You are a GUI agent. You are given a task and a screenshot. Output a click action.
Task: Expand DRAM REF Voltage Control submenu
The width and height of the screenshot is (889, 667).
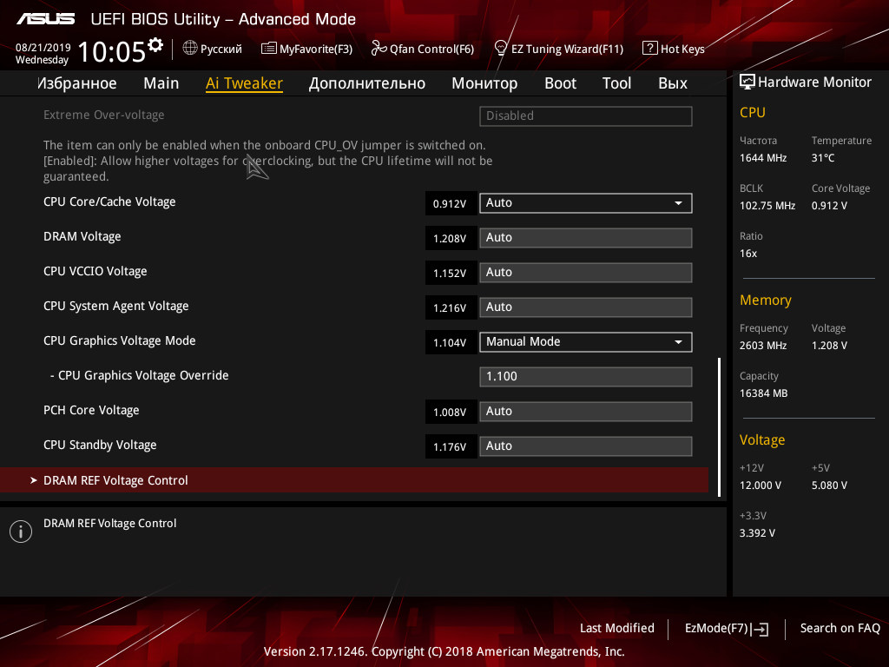pos(354,480)
